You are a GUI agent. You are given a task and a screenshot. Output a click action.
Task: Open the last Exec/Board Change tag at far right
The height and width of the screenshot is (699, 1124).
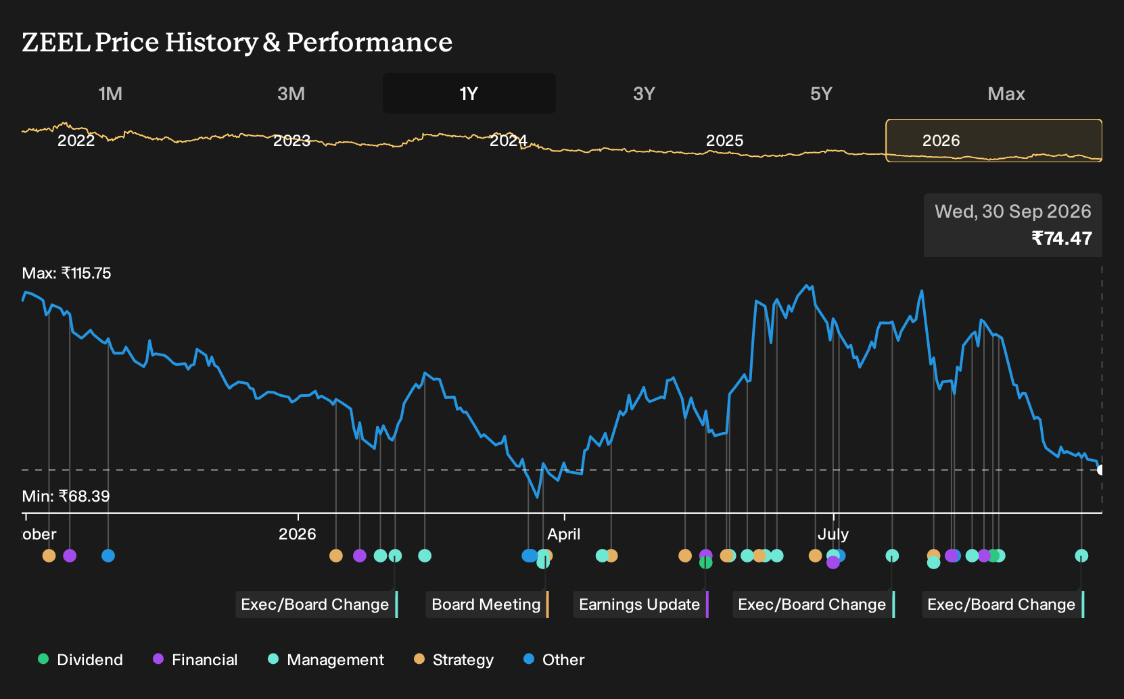tap(1003, 604)
